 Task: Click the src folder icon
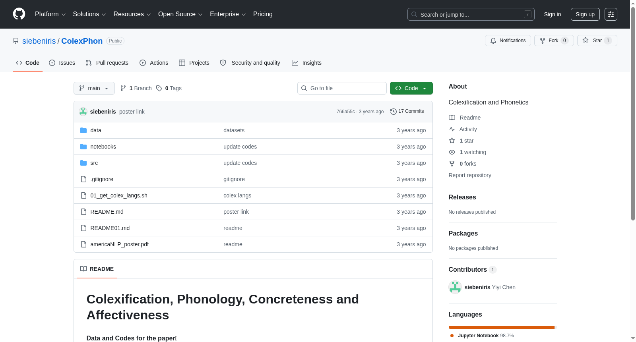[83, 163]
